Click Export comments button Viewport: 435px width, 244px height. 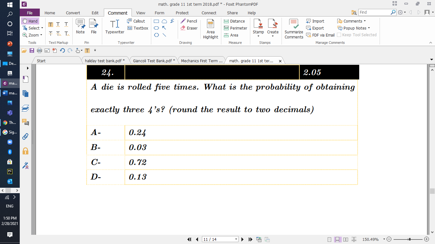click(x=315, y=28)
